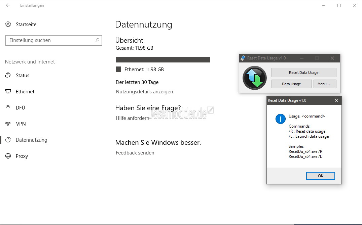
Task: Open the Ethernet settings page
Action: pyautogui.click(x=25, y=92)
